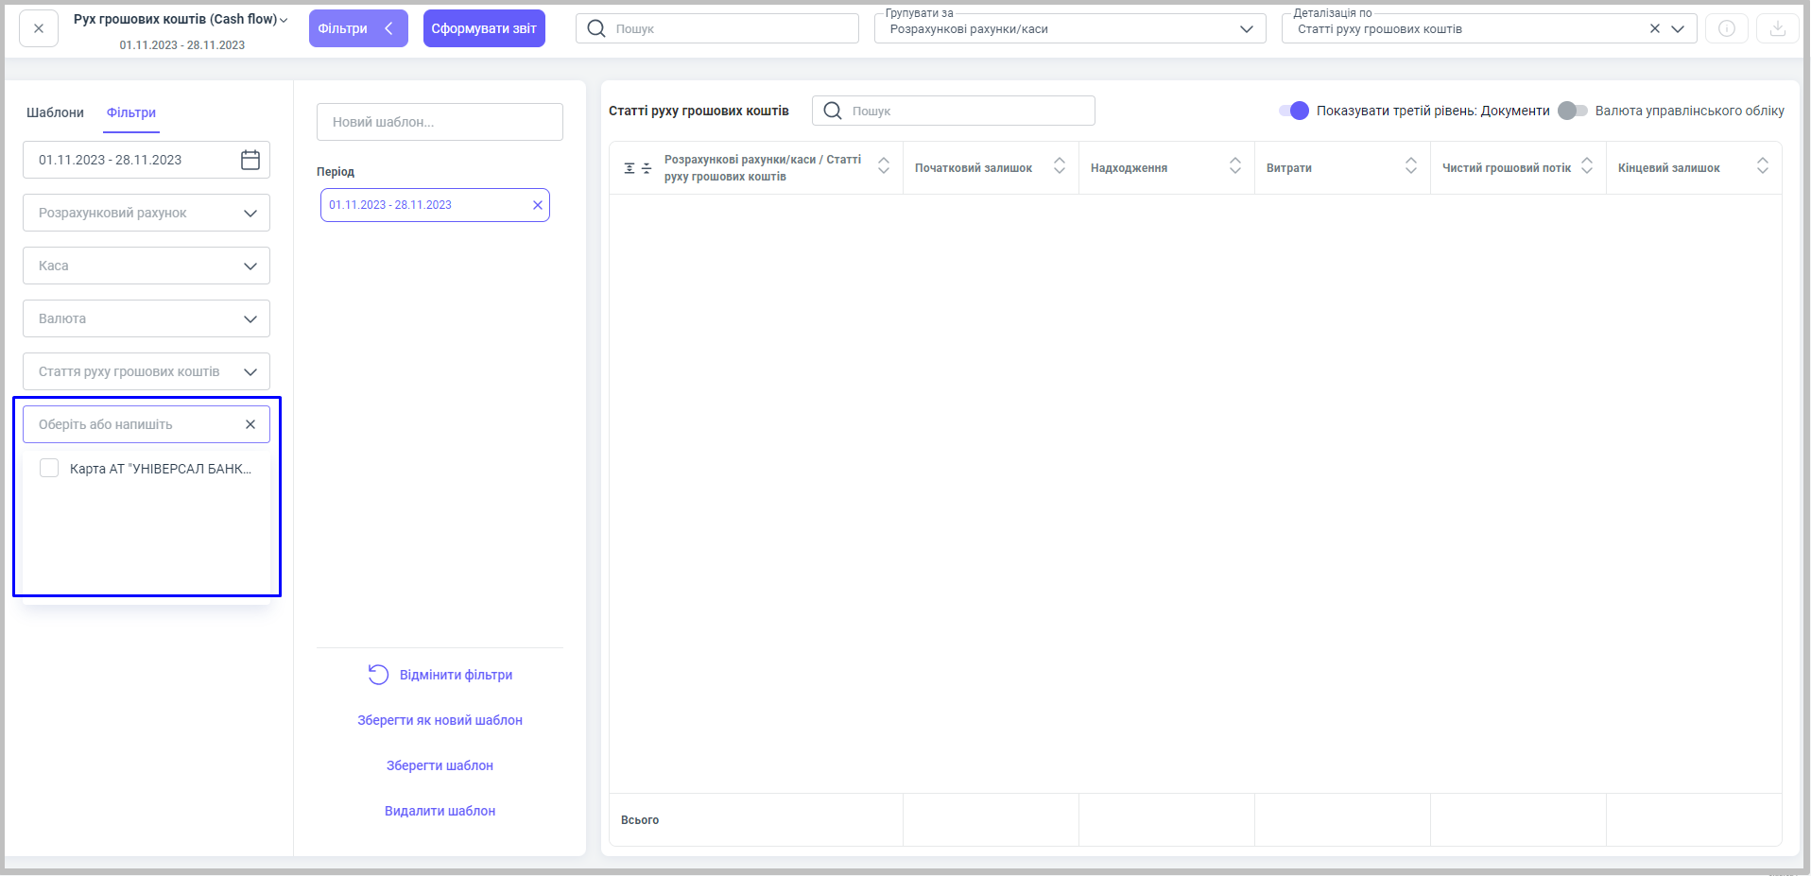Sort by Надходження column
The width and height of the screenshot is (1811, 876).
(x=1235, y=165)
